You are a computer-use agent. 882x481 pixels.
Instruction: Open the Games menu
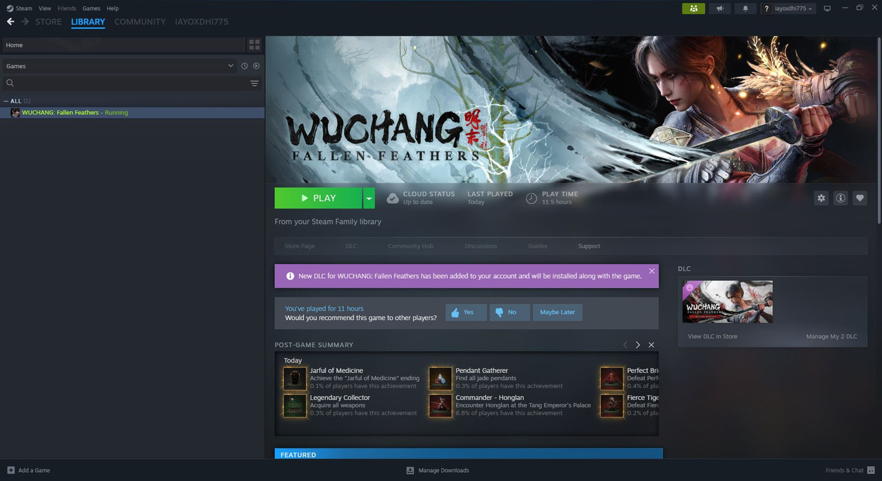coord(91,8)
